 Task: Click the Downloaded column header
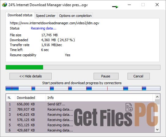coord(30,98)
